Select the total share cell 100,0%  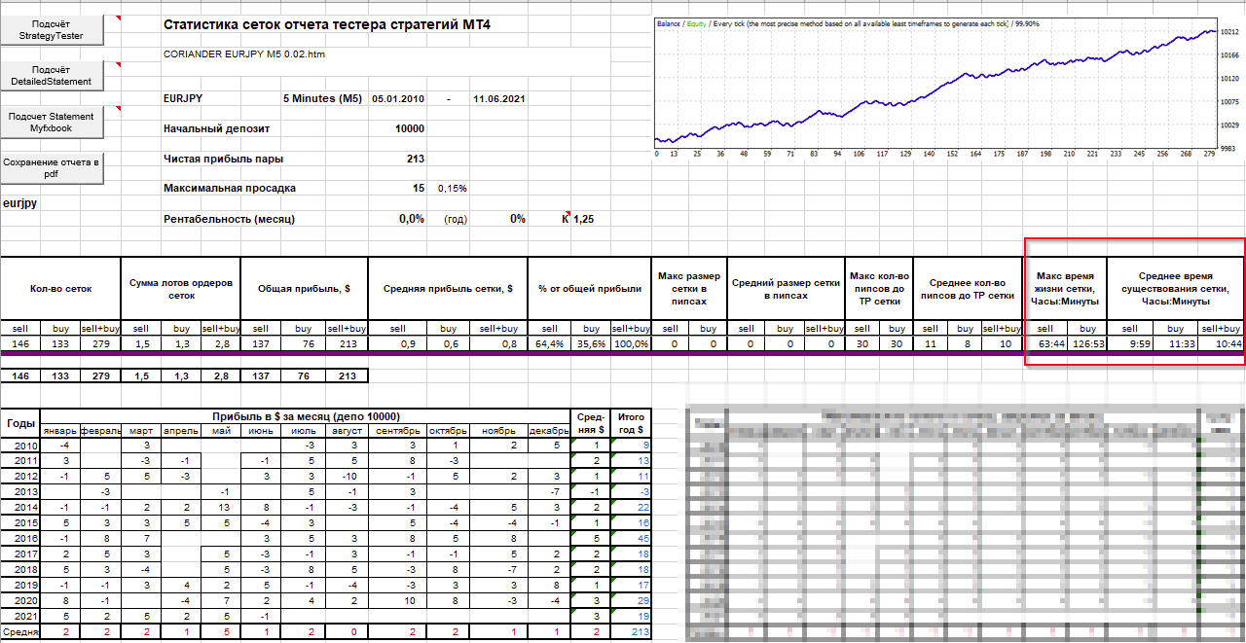[x=631, y=343]
